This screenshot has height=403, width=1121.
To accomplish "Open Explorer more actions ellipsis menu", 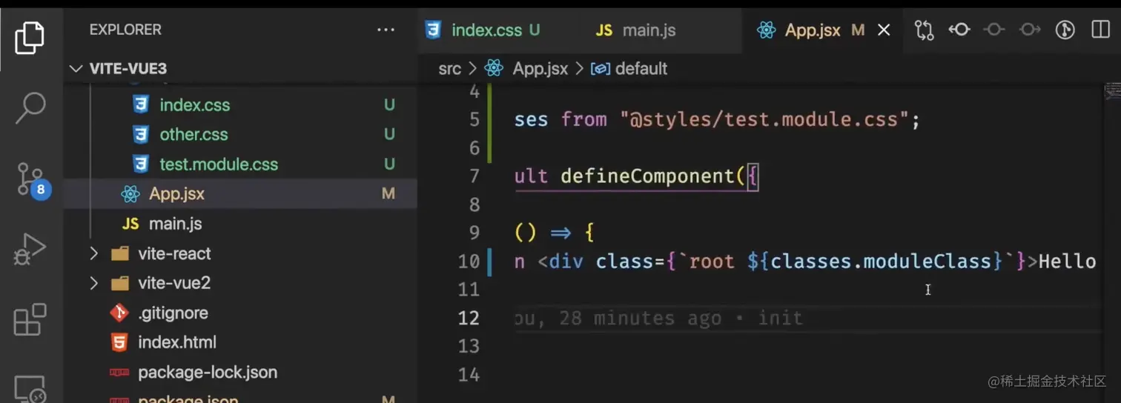I will pos(386,30).
